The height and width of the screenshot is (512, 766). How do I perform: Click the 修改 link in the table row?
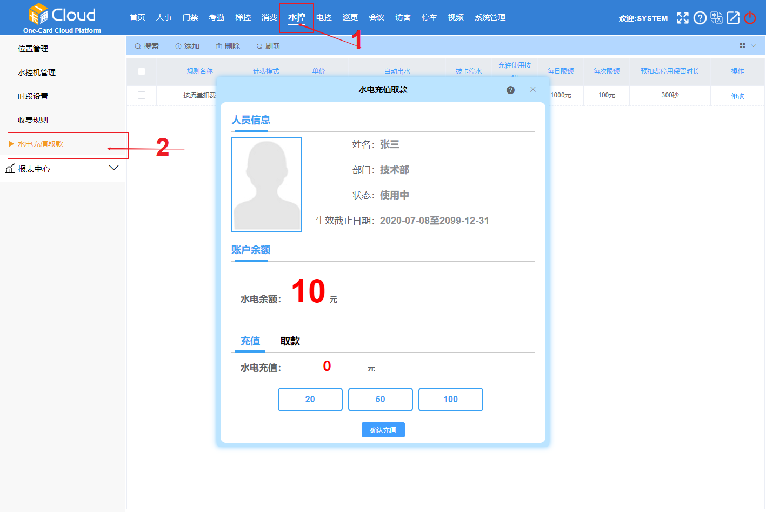pos(737,96)
